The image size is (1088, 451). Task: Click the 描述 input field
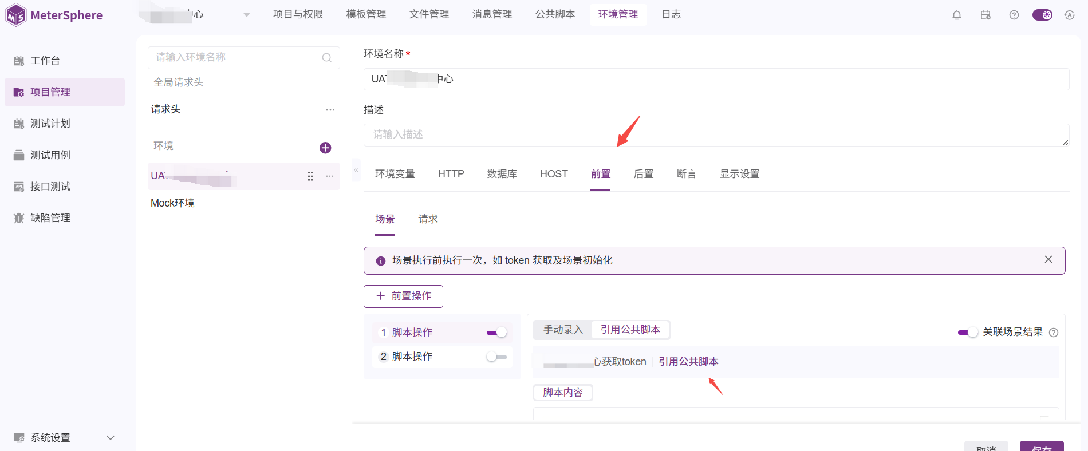pos(716,135)
